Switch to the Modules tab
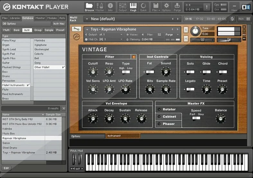 point(52,18)
